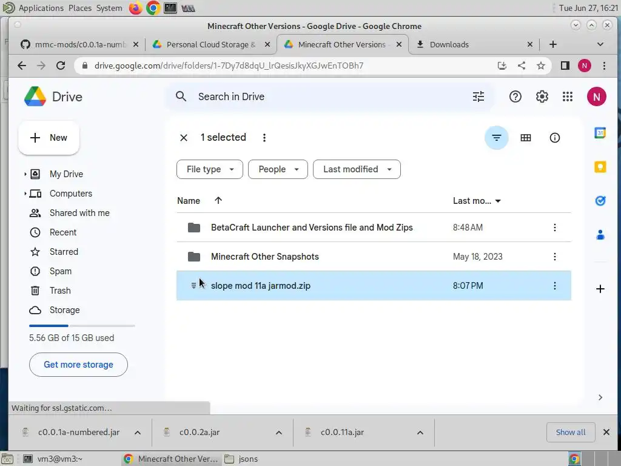The image size is (621, 466).
Task: Click the storage usage bar
Action: (x=82, y=326)
